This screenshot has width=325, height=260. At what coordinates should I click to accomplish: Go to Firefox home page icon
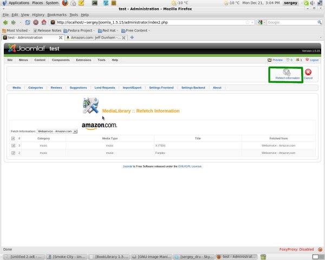[x=44, y=22]
